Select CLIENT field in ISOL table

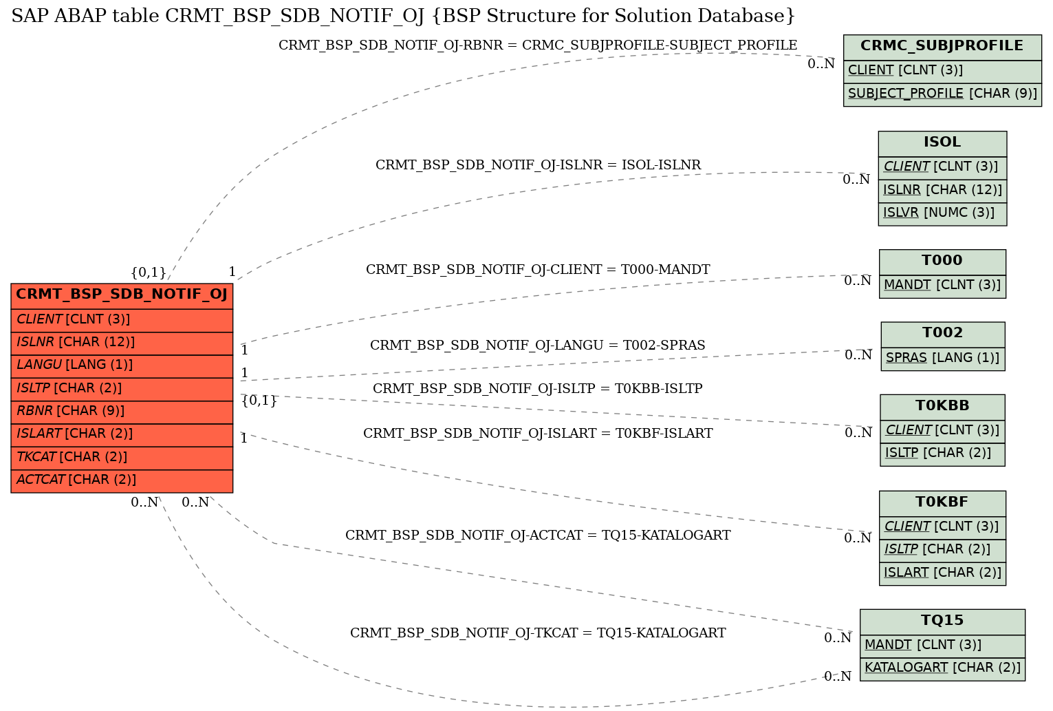942,167
